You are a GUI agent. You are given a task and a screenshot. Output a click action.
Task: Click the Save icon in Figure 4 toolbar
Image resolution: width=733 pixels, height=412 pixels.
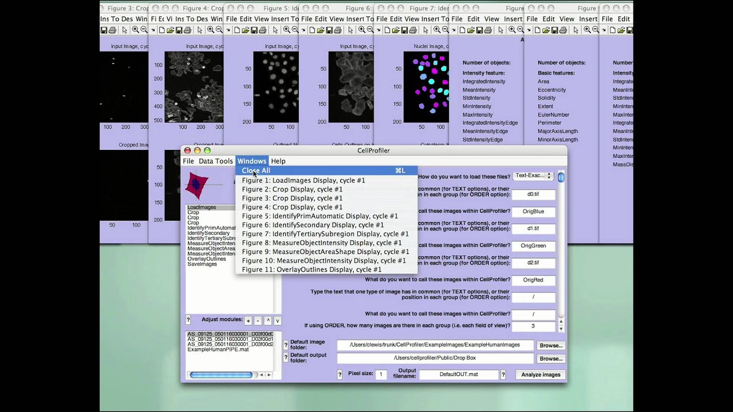coord(179,30)
